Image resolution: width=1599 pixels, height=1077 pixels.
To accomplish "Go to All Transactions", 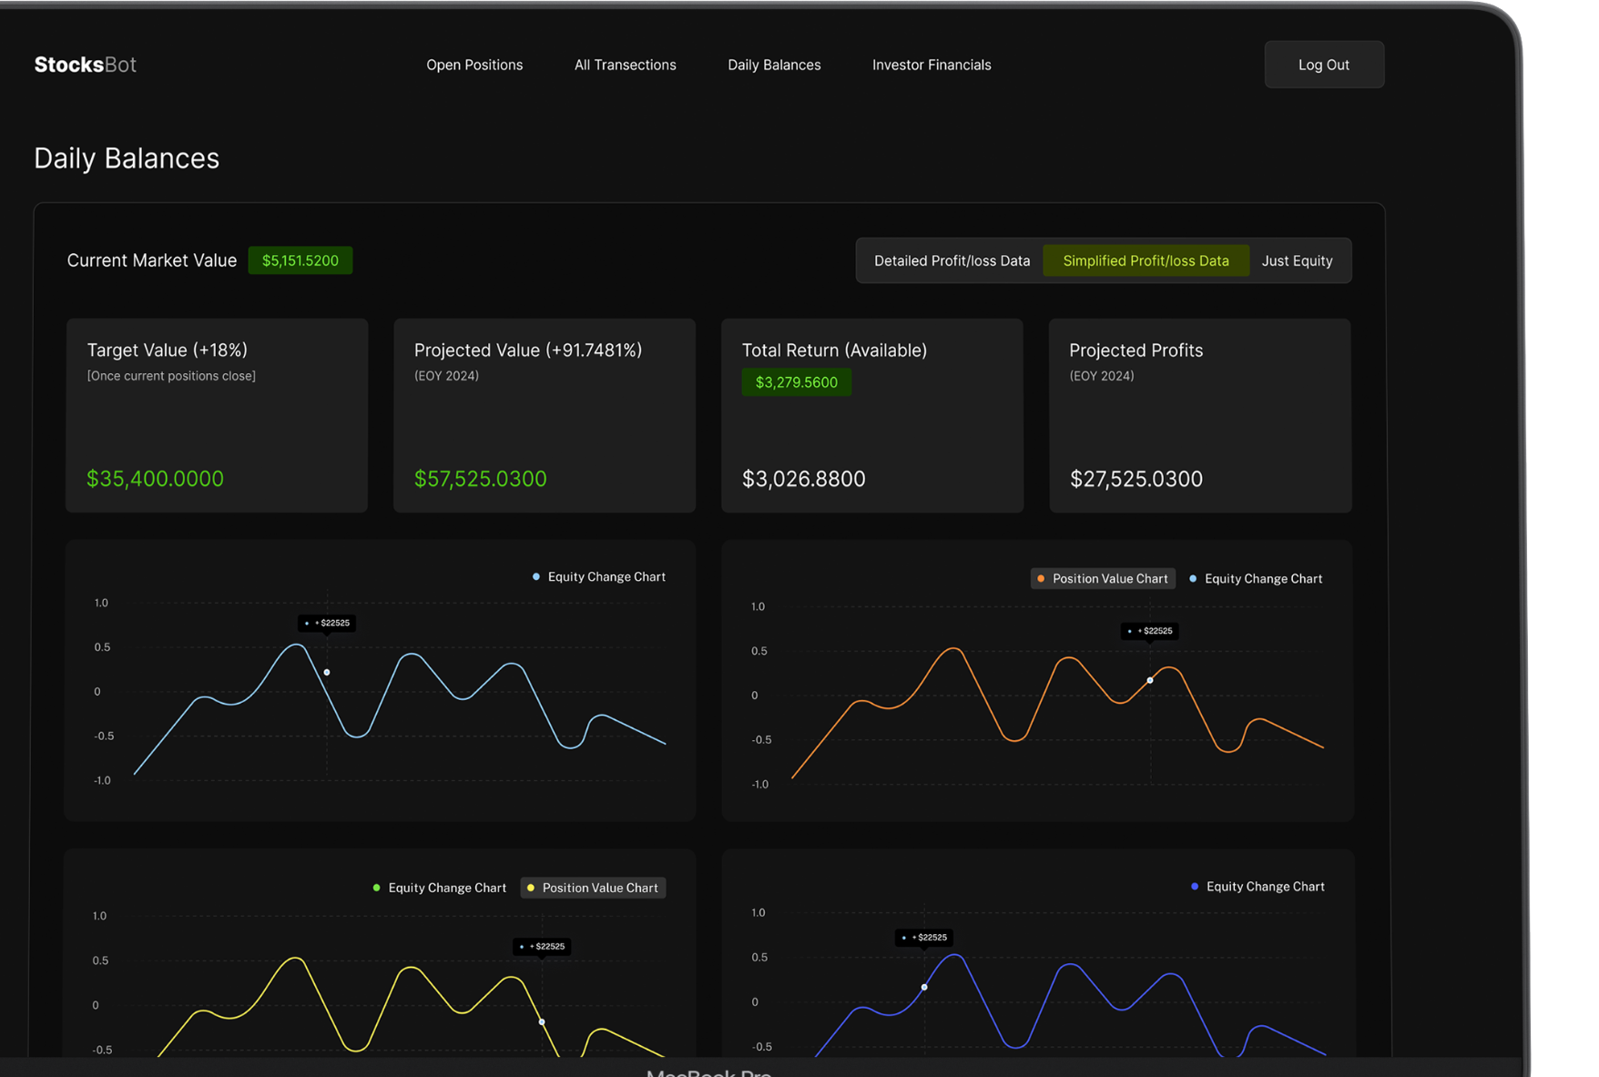I will point(625,65).
